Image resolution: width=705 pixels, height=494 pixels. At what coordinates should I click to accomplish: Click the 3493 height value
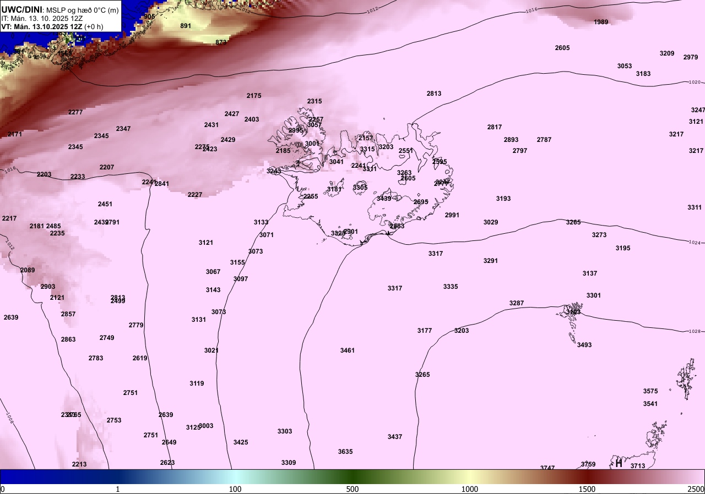point(584,345)
